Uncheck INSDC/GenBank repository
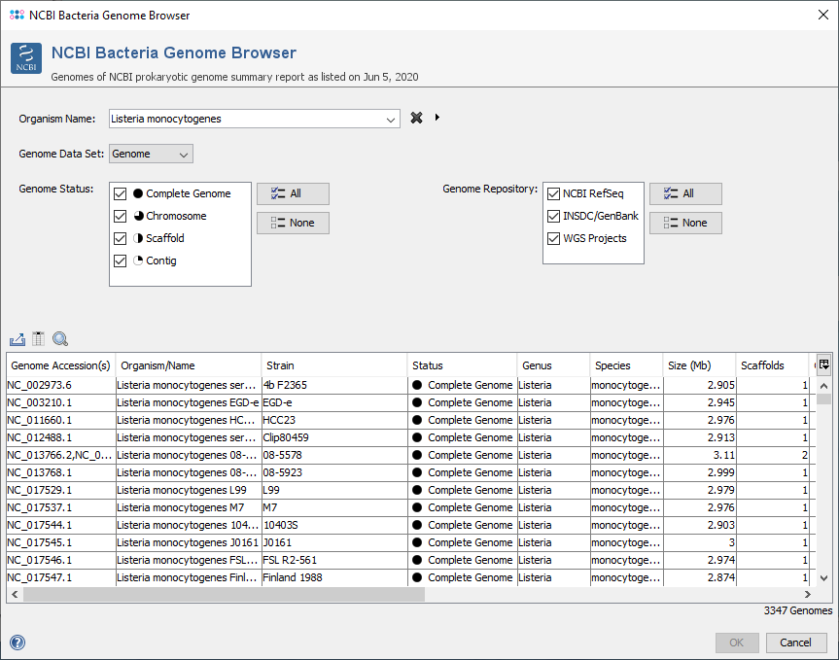Viewport: 839px width, 660px height. (554, 216)
